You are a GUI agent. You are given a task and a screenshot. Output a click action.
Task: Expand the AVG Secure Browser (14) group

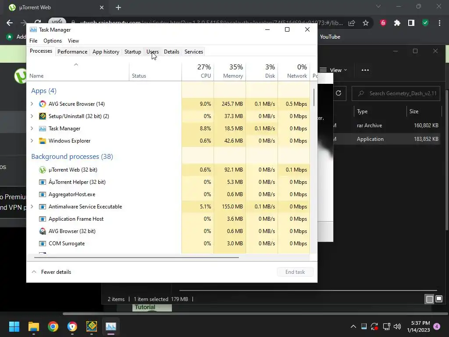[32, 104]
